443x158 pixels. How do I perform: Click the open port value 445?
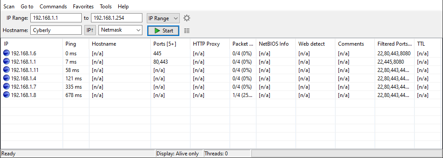(157, 54)
